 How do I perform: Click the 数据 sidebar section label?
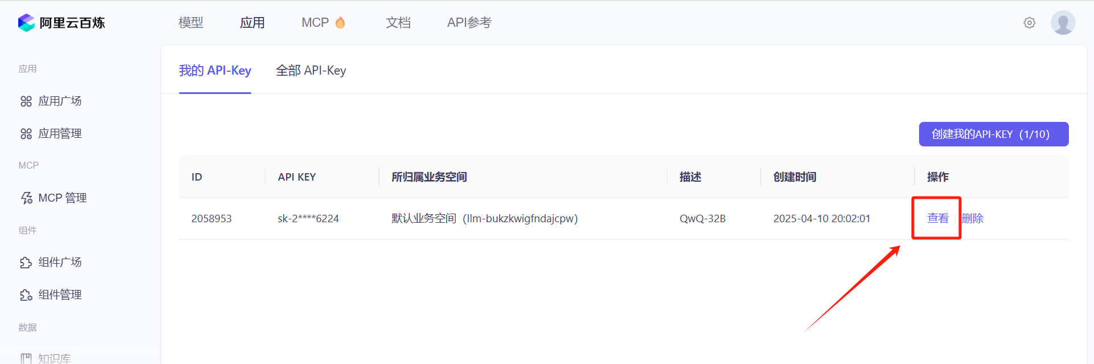[27, 328]
